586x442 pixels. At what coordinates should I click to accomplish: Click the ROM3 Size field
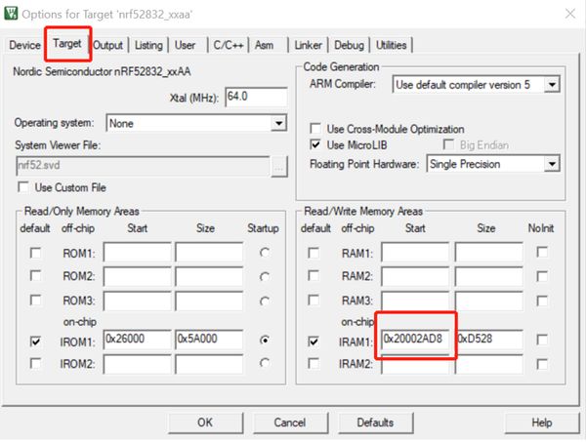pyautogui.click(x=209, y=301)
